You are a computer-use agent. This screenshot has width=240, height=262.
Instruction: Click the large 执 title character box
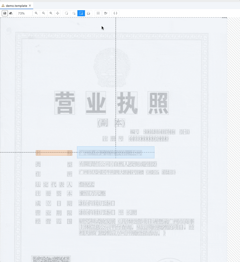(127, 103)
